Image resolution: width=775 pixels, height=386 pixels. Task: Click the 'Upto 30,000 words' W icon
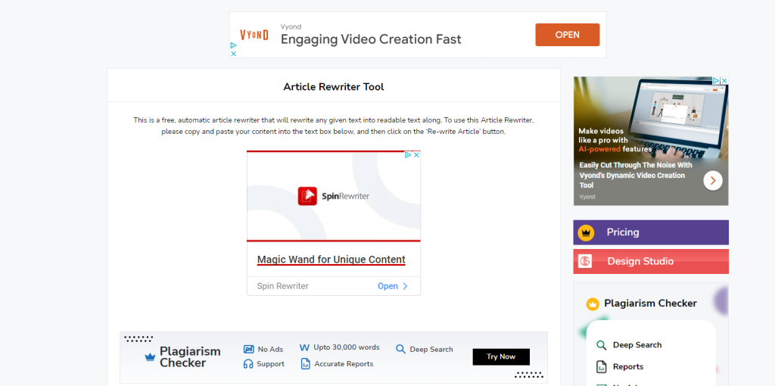(x=304, y=347)
